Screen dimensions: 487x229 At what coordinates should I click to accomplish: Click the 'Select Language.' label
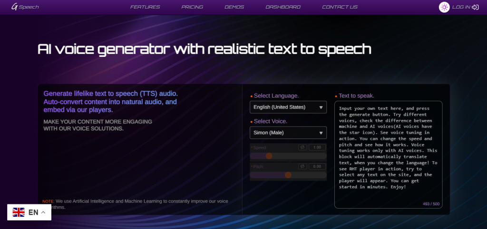pyautogui.click(x=276, y=96)
